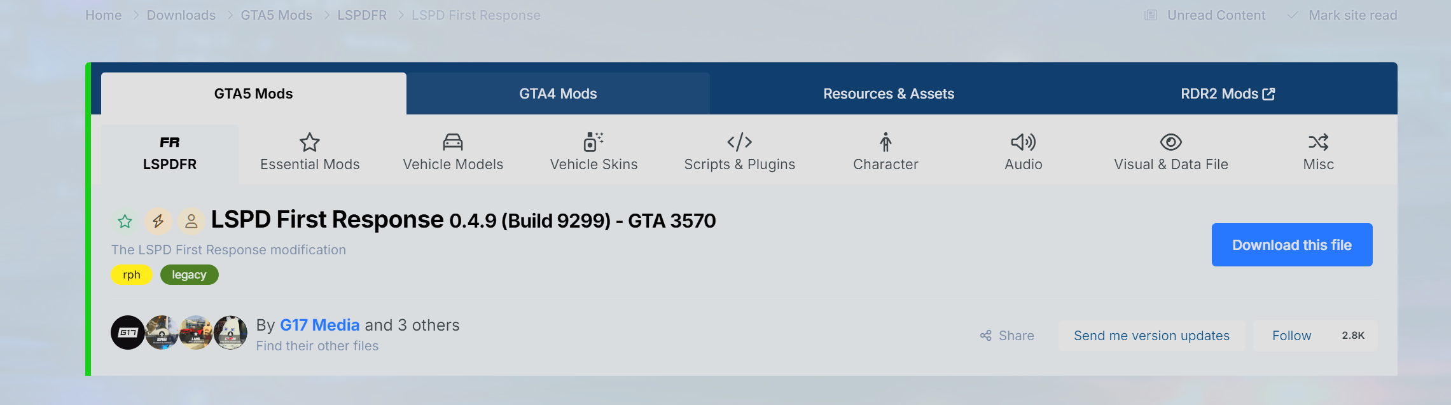The image size is (1451, 405).
Task: Toggle the Follow button
Action: pos(1291,336)
